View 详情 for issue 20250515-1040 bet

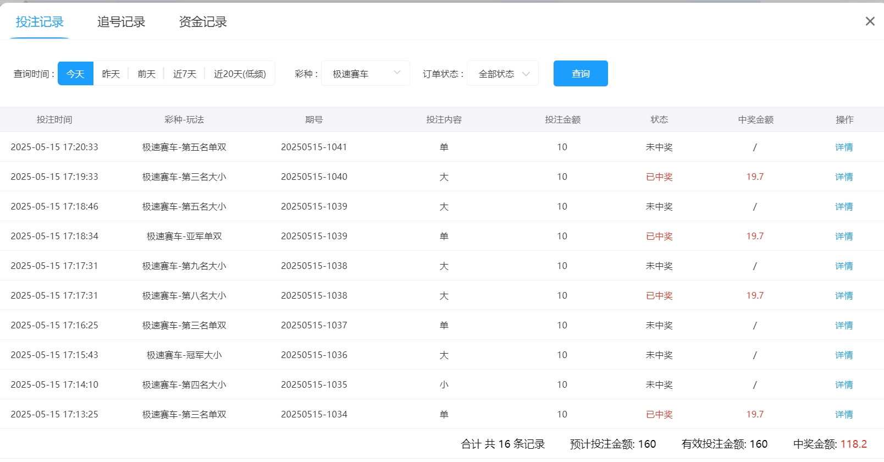click(844, 177)
